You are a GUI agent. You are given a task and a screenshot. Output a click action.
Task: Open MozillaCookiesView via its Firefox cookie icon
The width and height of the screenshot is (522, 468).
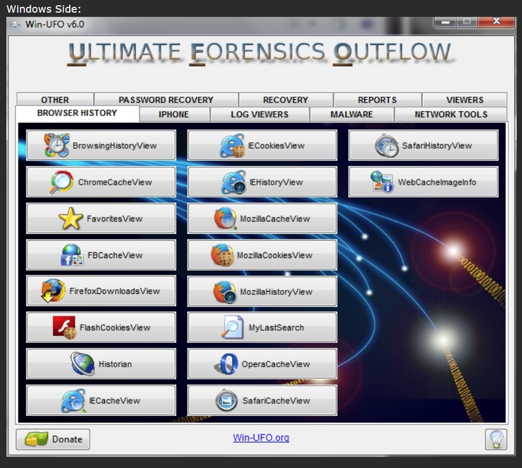click(222, 255)
